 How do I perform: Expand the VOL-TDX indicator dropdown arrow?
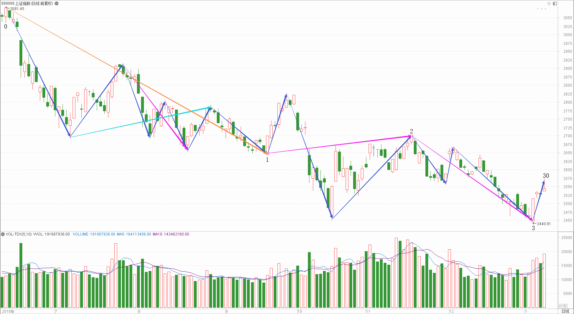tap(3, 234)
